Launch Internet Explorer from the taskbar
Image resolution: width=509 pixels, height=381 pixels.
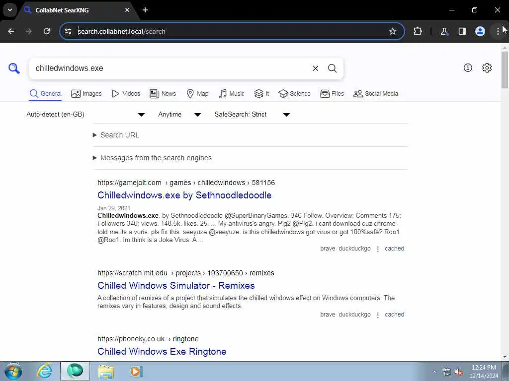click(44, 371)
